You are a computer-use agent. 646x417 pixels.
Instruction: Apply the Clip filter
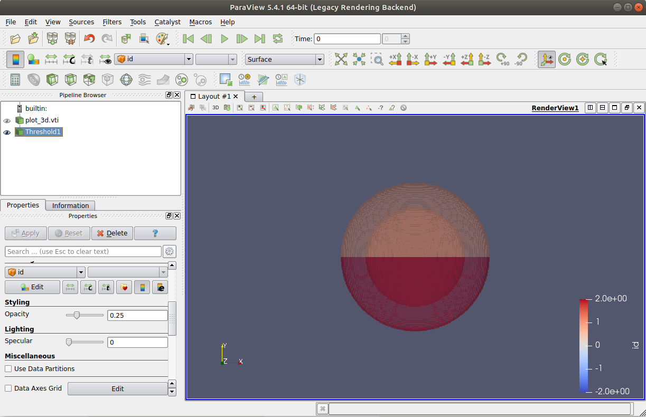pyautogui.click(x=51, y=80)
